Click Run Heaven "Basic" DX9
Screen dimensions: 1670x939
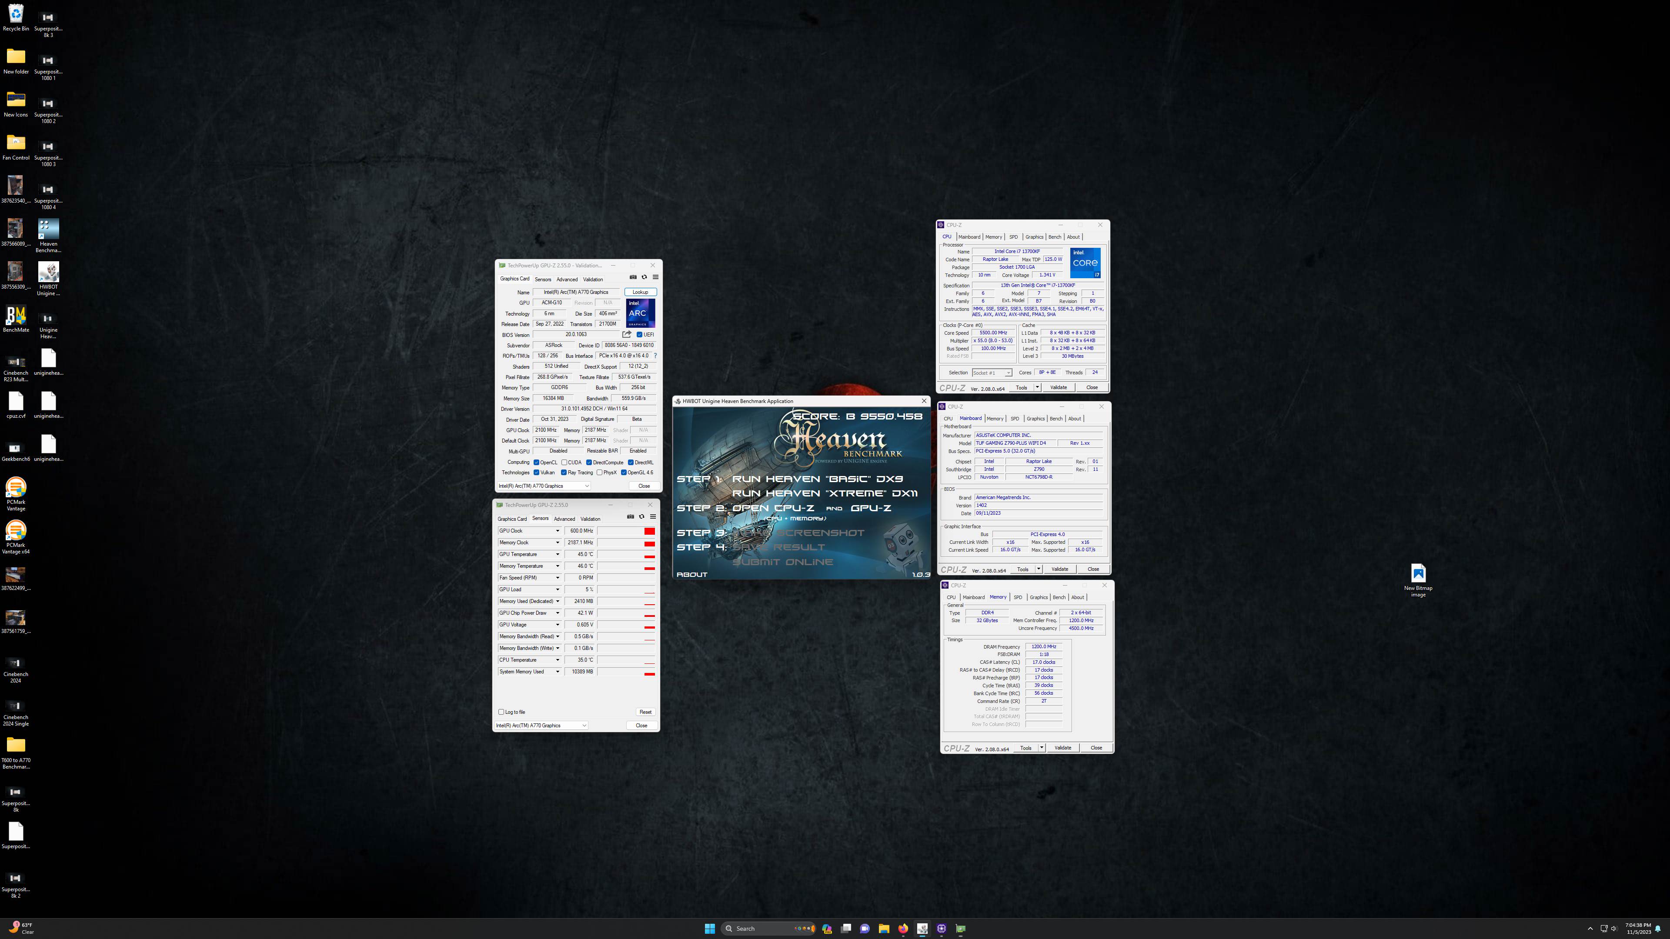[x=818, y=479]
